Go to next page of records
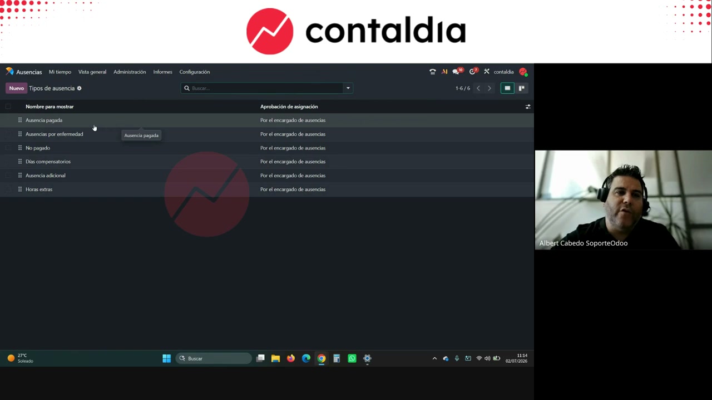Viewport: 712px width, 400px height. coord(489,88)
